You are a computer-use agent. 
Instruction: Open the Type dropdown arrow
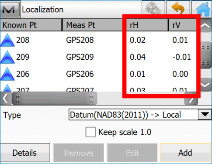[x=205, y=115]
